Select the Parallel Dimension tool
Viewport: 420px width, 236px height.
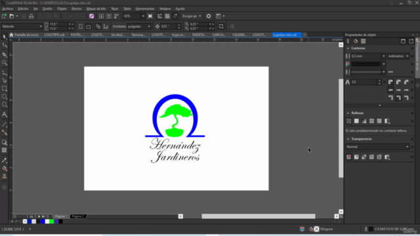[x=5, y=125]
